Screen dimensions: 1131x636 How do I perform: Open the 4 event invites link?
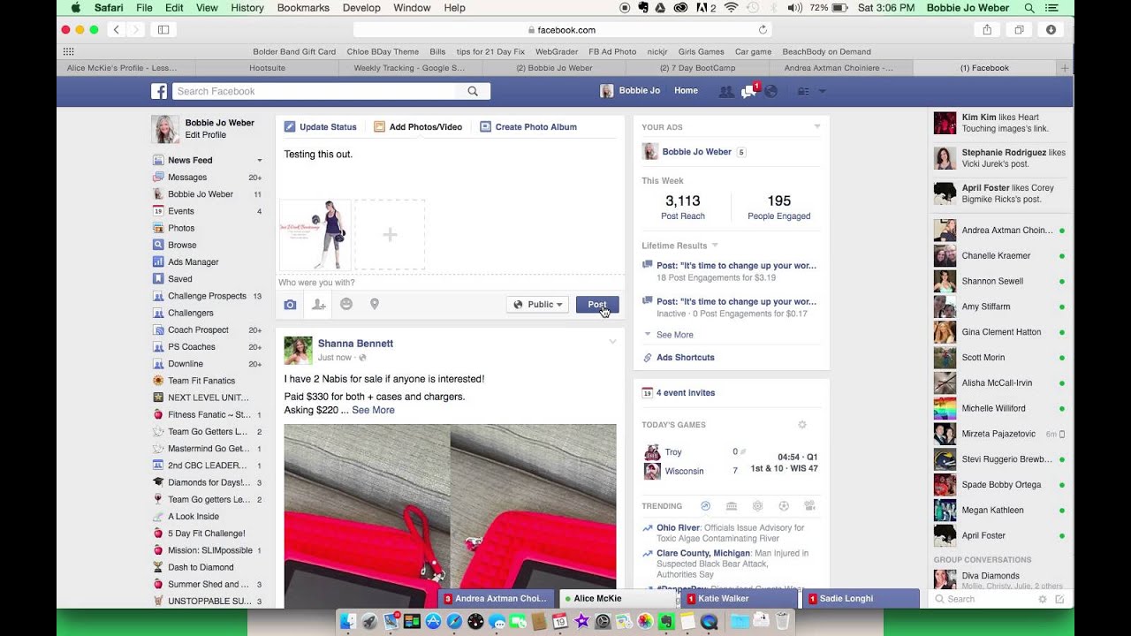coord(686,393)
